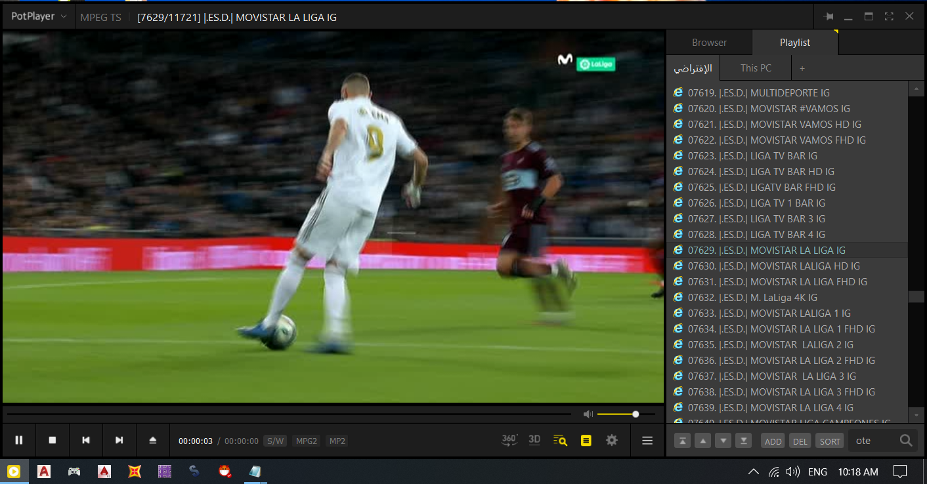Screen dimensions: 927x484
Task: Click playlist scrollbar down arrow
Action: click(x=916, y=414)
